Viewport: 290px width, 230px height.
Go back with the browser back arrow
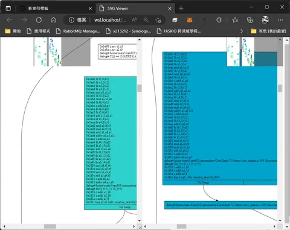[x=10, y=20]
